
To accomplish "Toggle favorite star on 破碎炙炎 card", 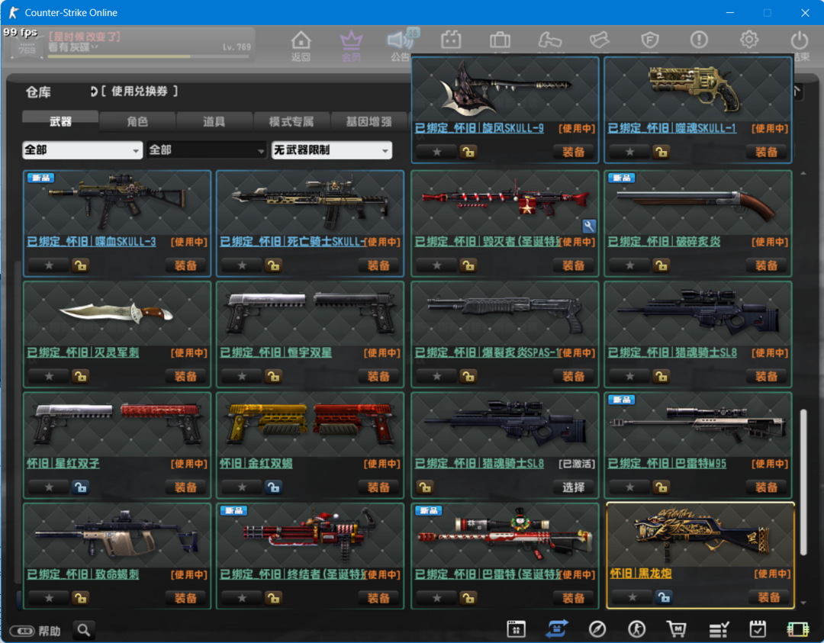I will click(x=629, y=265).
